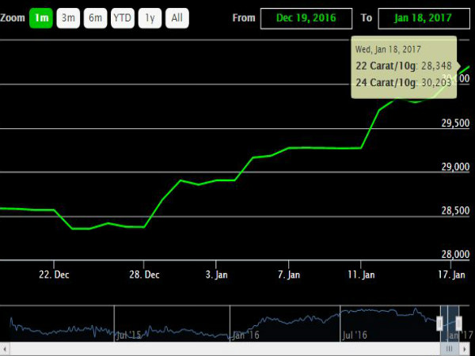Click the navigator right range handle
Screen dimensions: 475x356
(458, 322)
